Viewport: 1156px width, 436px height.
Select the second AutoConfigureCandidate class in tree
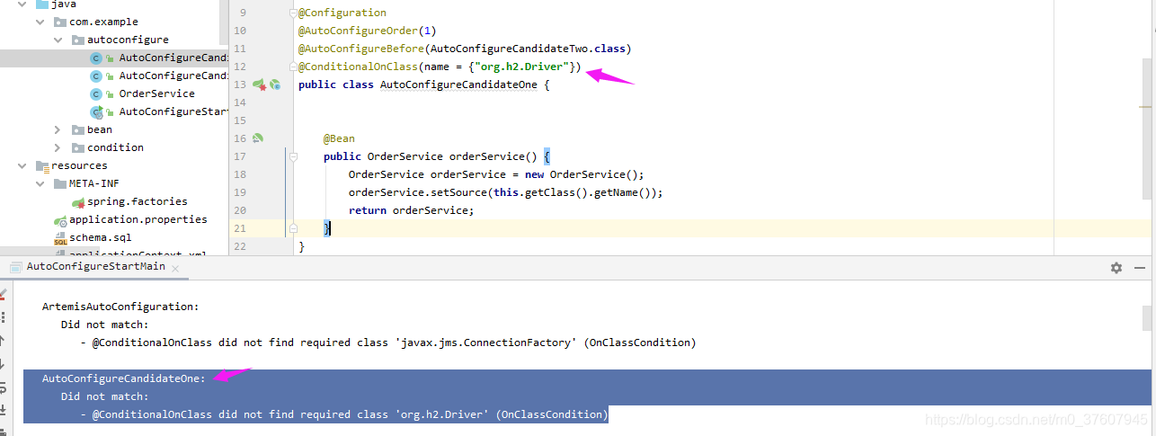coord(172,76)
